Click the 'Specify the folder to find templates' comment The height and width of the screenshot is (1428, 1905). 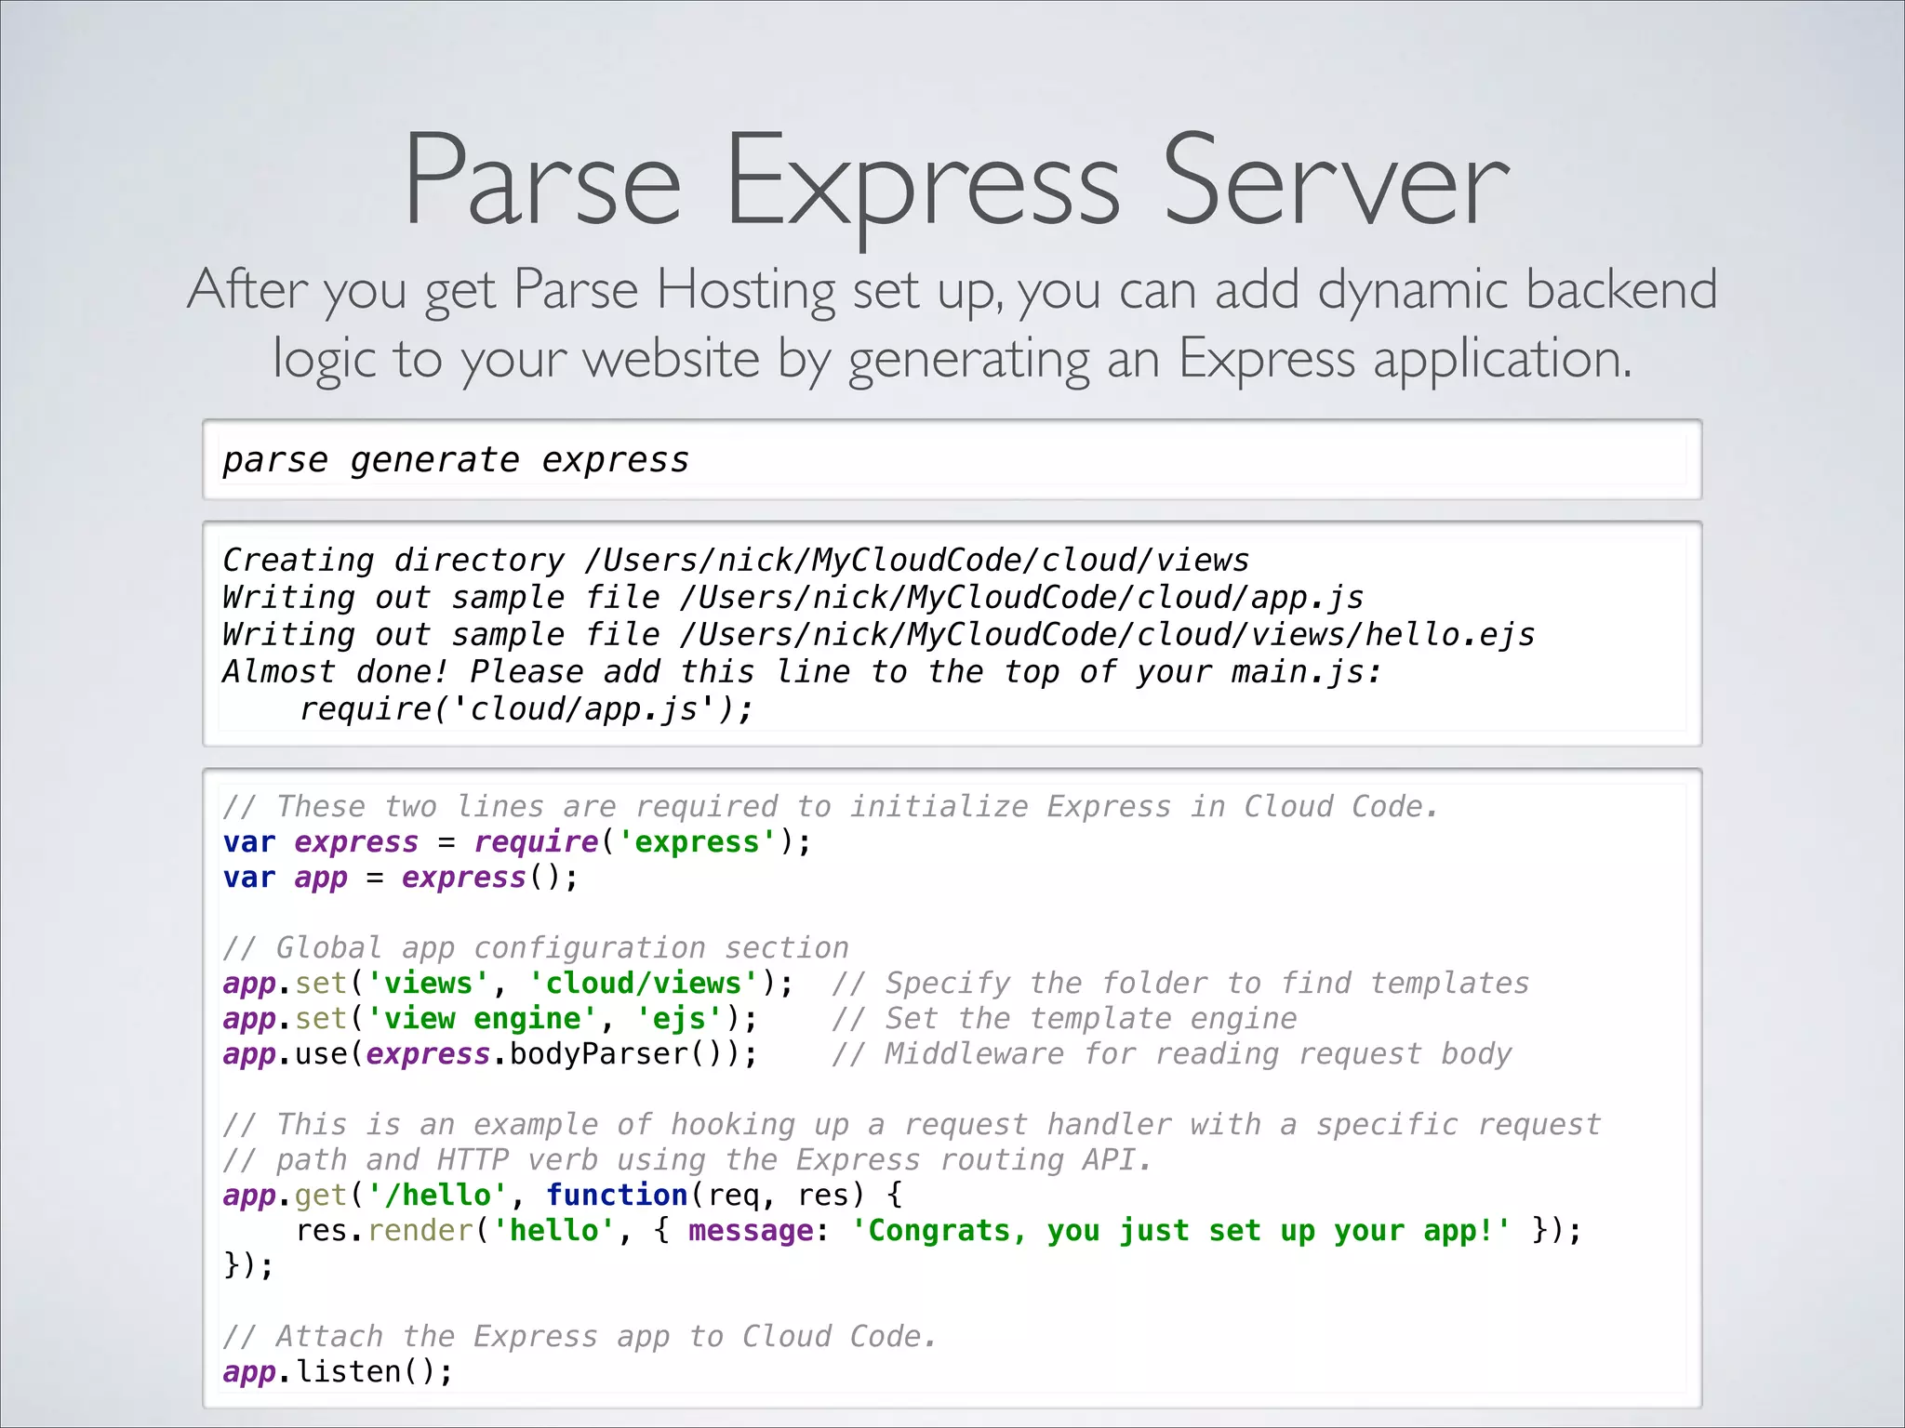[1180, 984]
